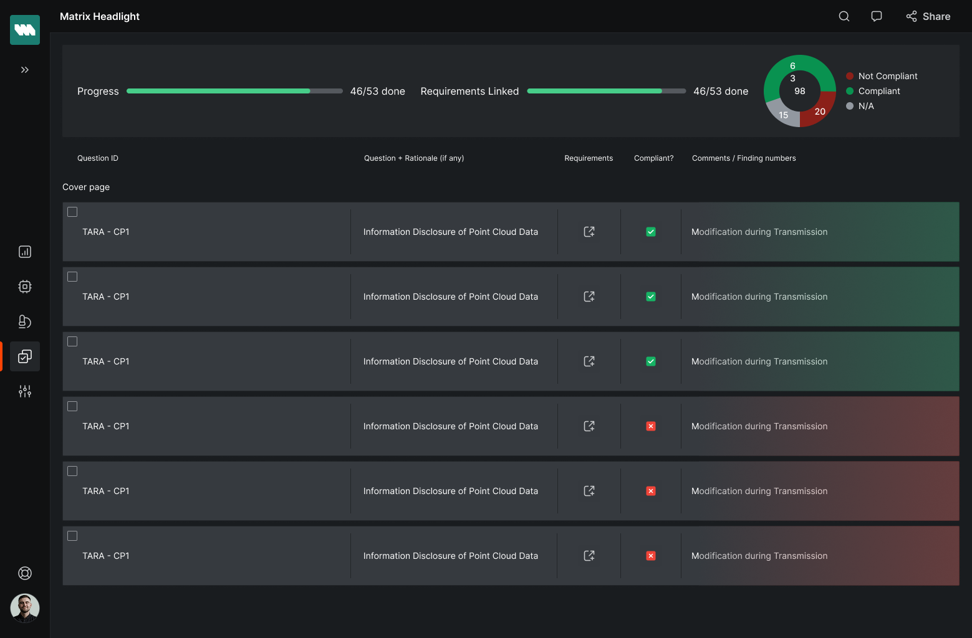Click the Matrix Headlight title
Viewport: 972px width, 638px height.
[x=100, y=16]
